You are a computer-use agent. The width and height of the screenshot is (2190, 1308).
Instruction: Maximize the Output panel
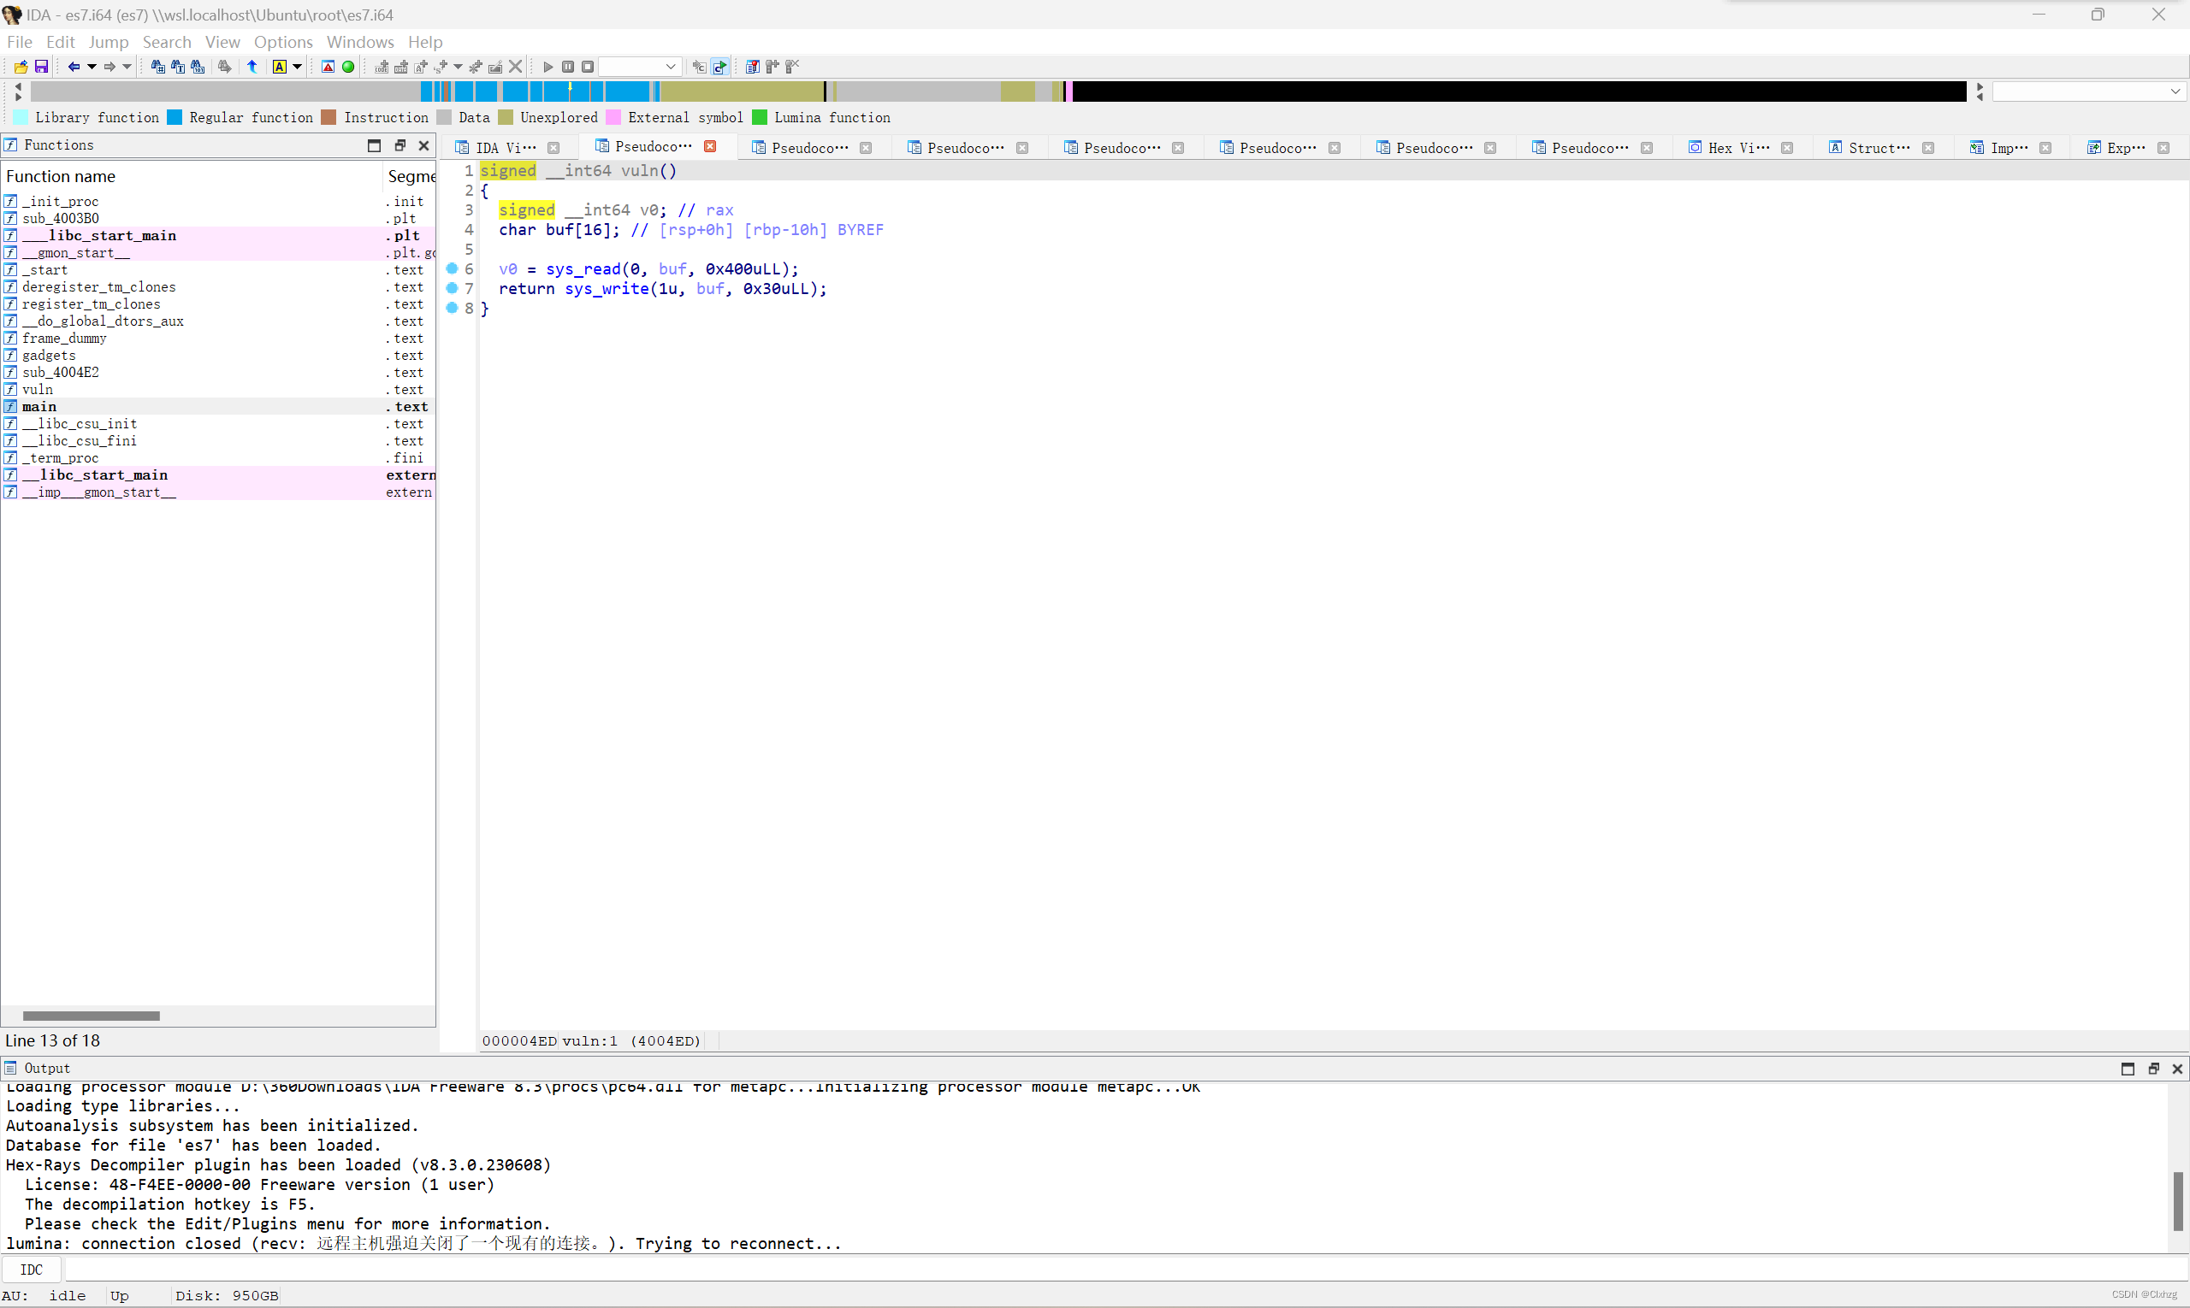pyautogui.click(x=2128, y=1069)
